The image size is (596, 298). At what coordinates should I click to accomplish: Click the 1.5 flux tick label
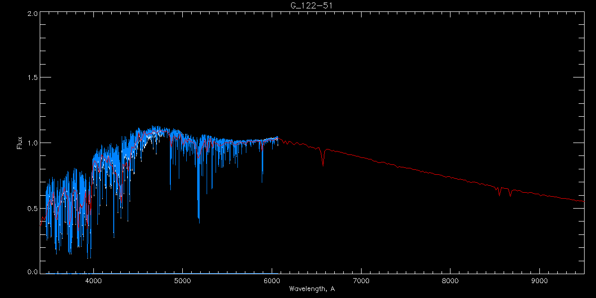(x=32, y=77)
